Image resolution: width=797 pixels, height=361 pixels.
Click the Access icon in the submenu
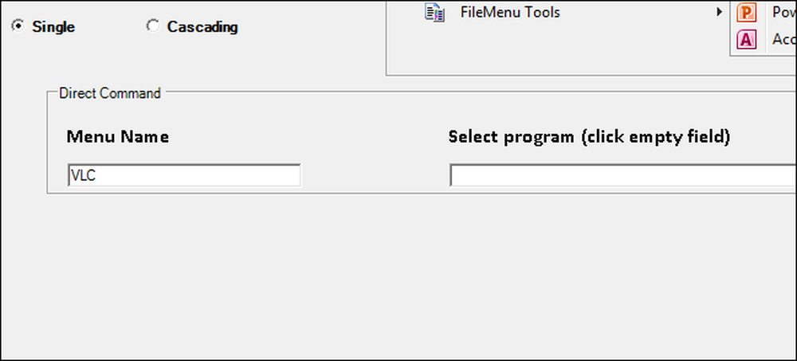click(x=746, y=39)
